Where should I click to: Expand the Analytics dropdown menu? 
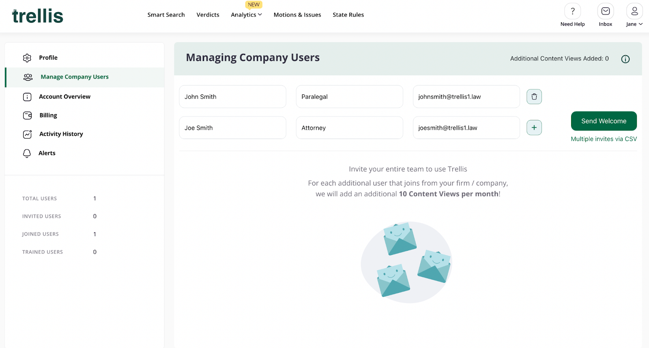(246, 15)
